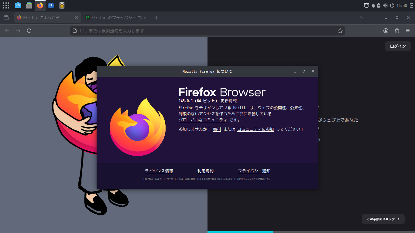Focus the URL または検索語句 address bar

[x=207, y=31]
